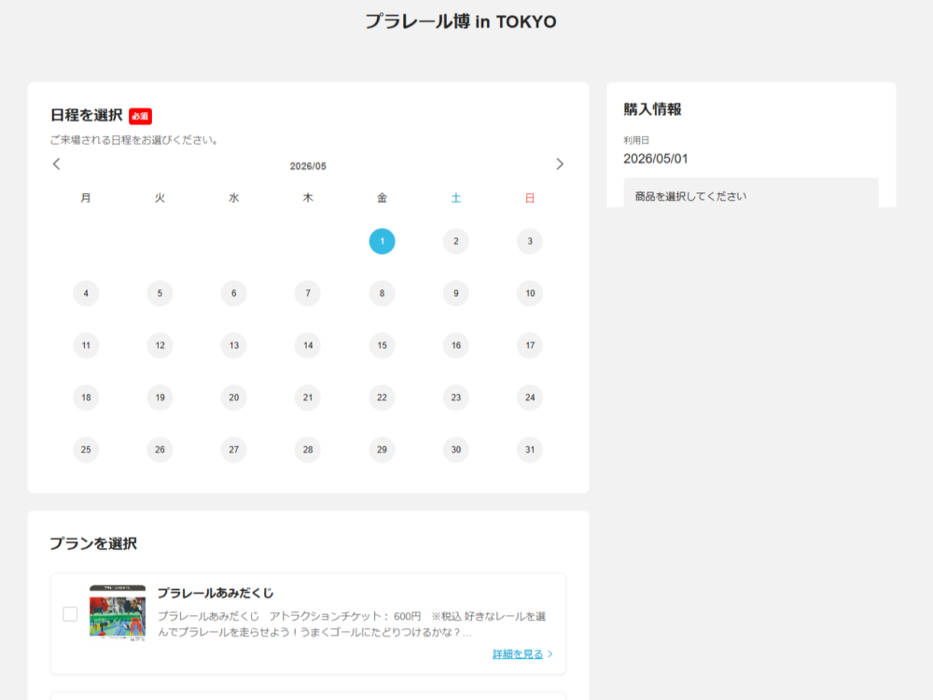Click calendar day 24
Screen dimensions: 933x700
coord(530,397)
